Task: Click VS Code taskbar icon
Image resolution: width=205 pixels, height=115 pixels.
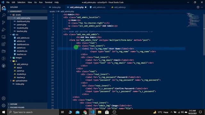Action: coord(92,112)
